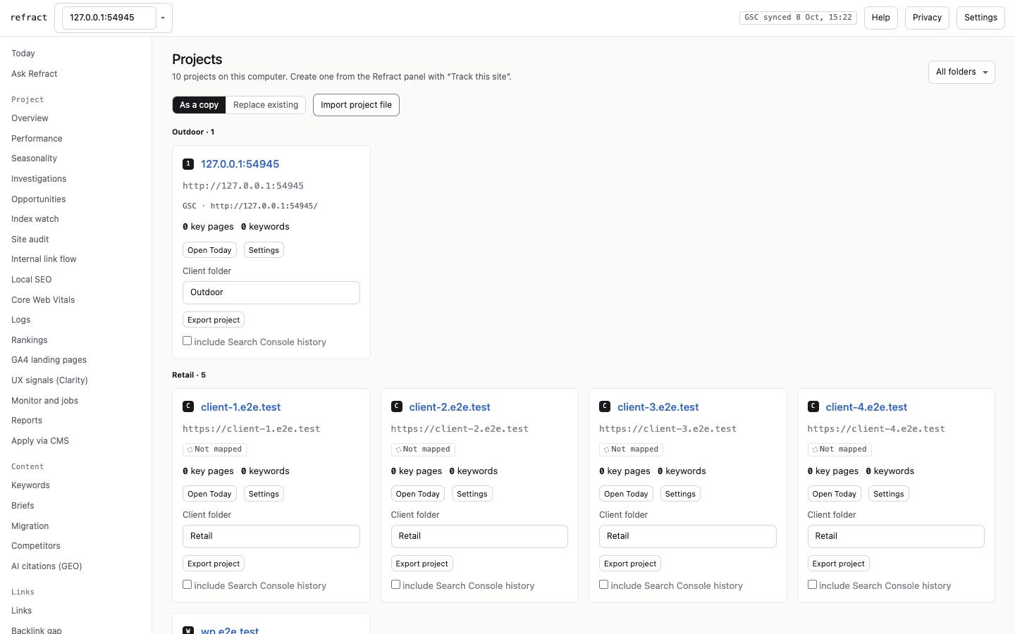Screen dimensions: 1015x634
Task: Export the 127.0.0.1:54945 project
Action: (214, 320)
